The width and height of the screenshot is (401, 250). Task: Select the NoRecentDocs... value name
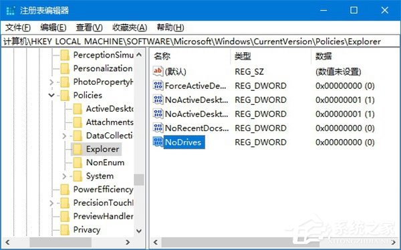(x=196, y=128)
